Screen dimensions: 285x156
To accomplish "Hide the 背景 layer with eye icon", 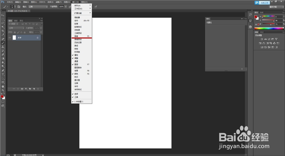I will [10, 37].
